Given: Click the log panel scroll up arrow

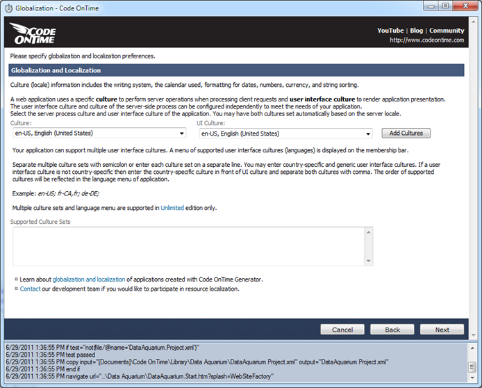Looking at the screenshot, I should click(472, 348).
